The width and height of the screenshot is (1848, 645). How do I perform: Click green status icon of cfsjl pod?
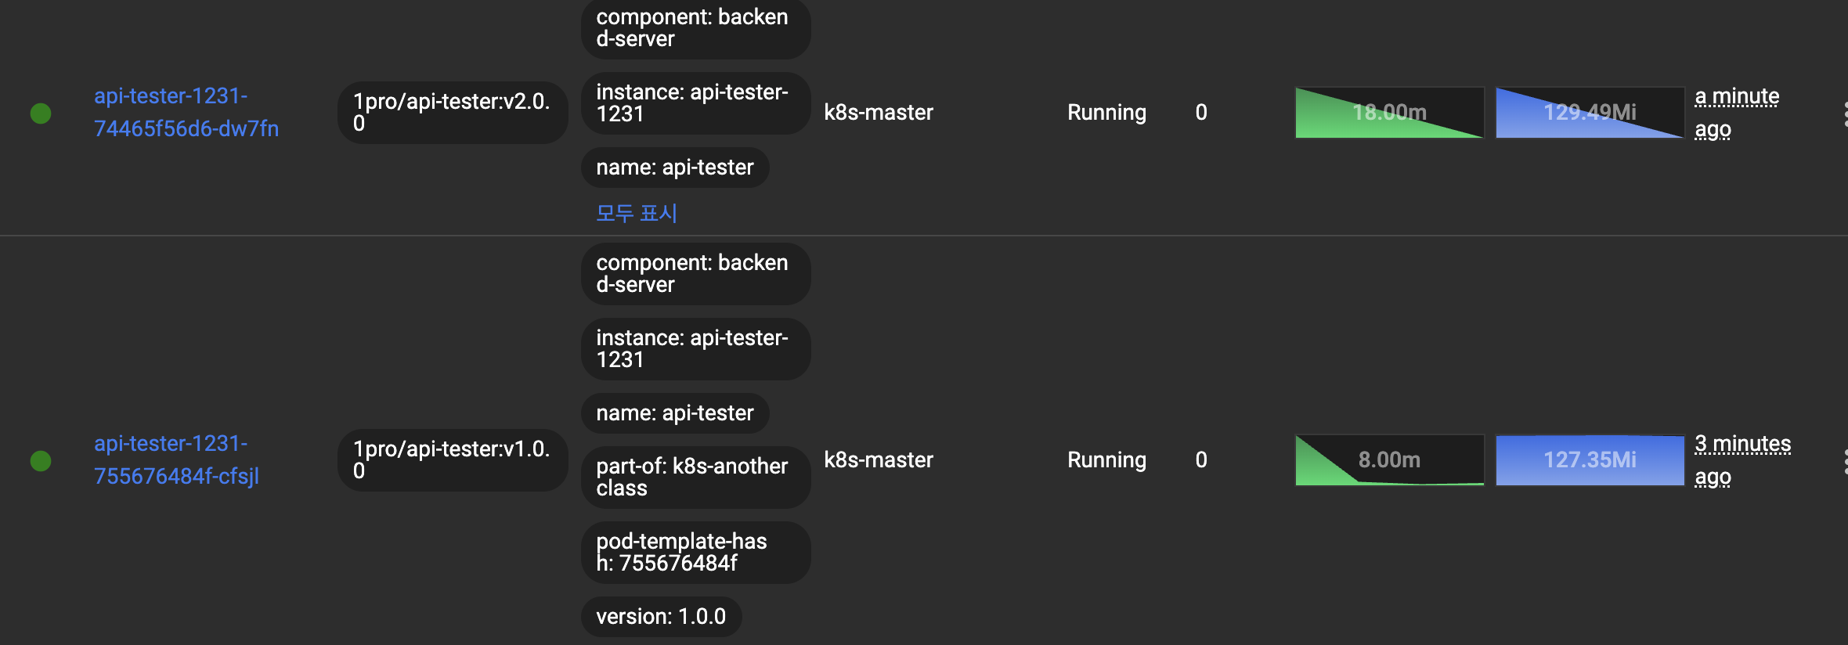click(41, 461)
